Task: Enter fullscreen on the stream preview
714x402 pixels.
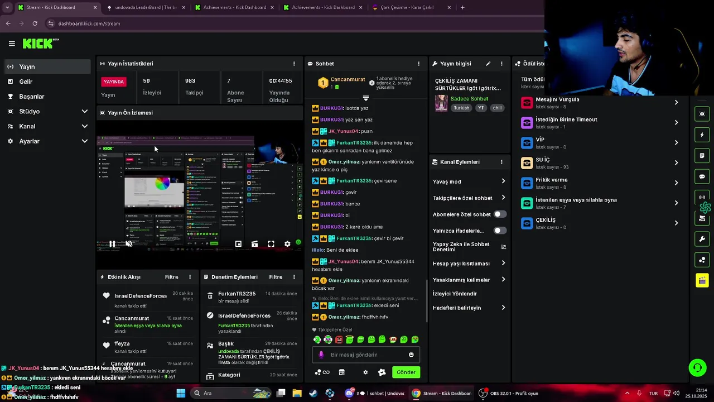Action: point(271,244)
